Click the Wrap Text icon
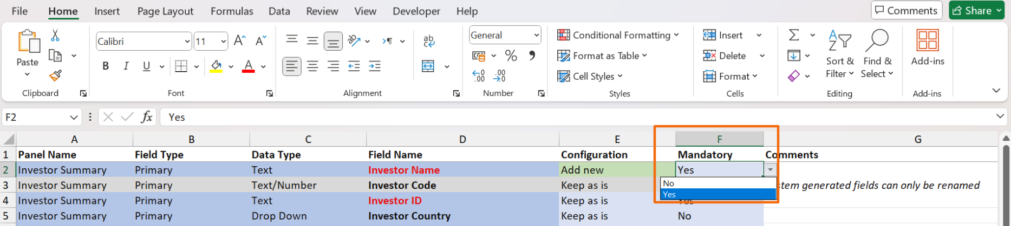The image size is (1011, 226). (x=428, y=41)
